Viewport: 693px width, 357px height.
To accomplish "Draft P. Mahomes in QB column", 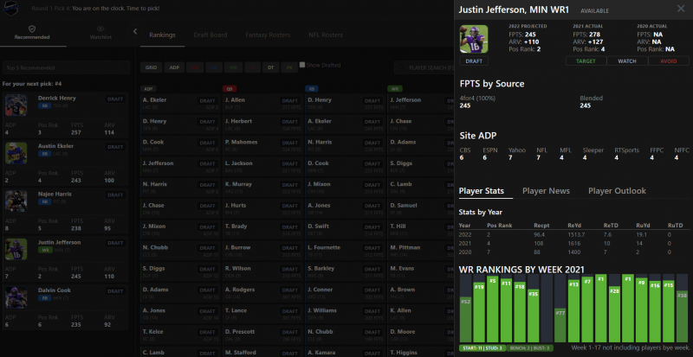I will coord(290,143).
